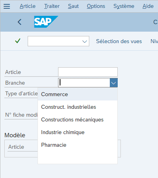Expand the command field dropdown arrow

(x=85, y=42)
